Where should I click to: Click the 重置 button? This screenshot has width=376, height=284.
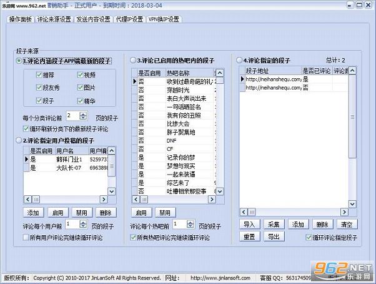click(x=249, y=236)
